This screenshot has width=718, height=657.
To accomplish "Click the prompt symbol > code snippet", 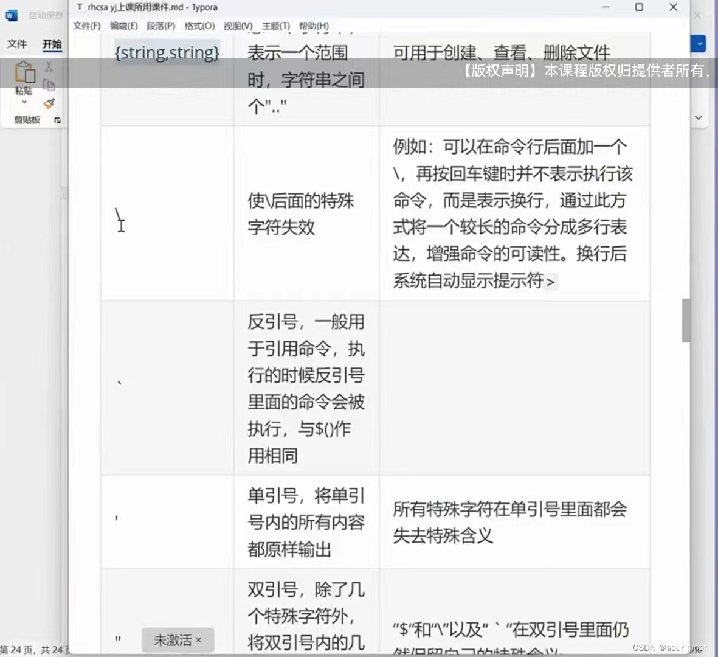I will pyautogui.click(x=550, y=281).
